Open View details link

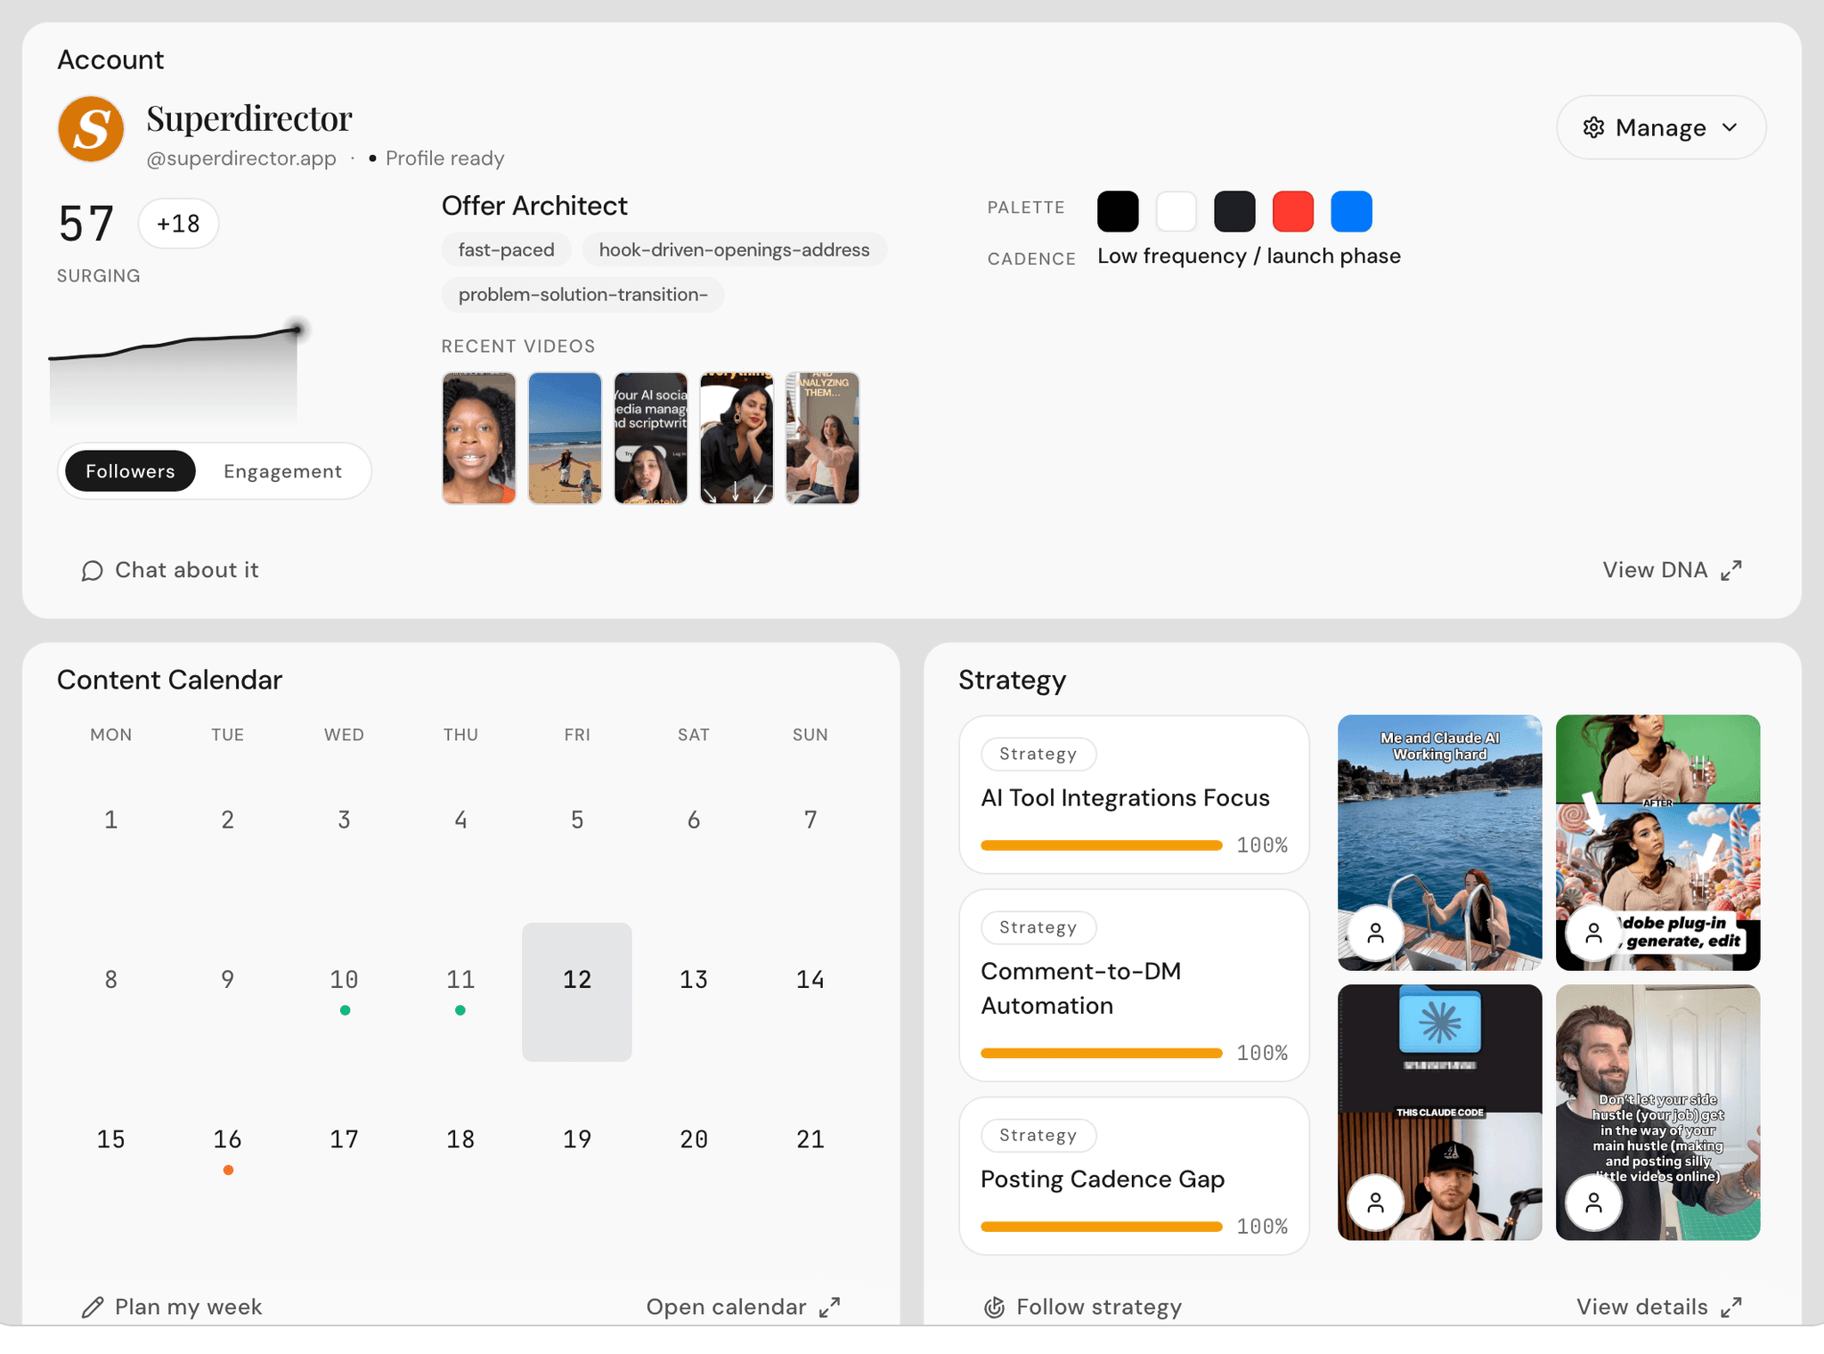point(1659,1307)
